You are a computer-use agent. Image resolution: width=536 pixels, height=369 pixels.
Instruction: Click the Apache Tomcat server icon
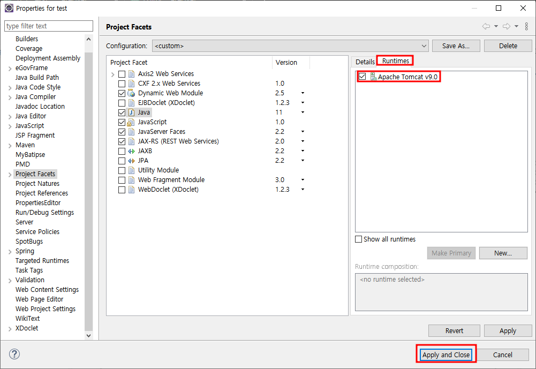[x=373, y=77]
